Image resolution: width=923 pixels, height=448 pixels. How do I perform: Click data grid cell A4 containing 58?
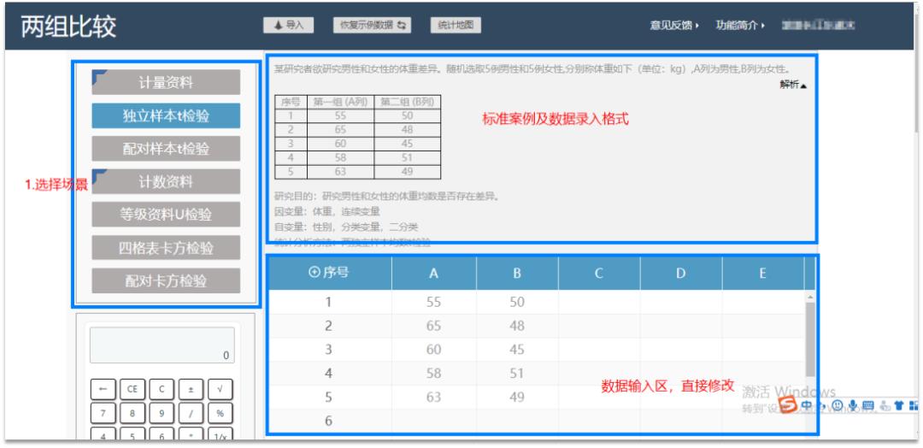(434, 374)
